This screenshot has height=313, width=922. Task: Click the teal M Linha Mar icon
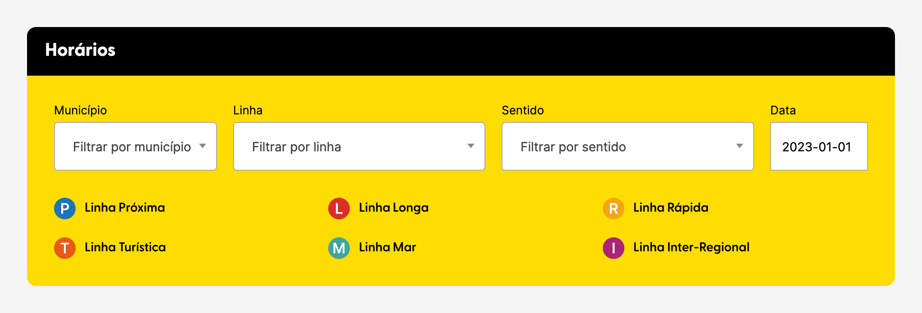pyautogui.click(x=339, y=248)
